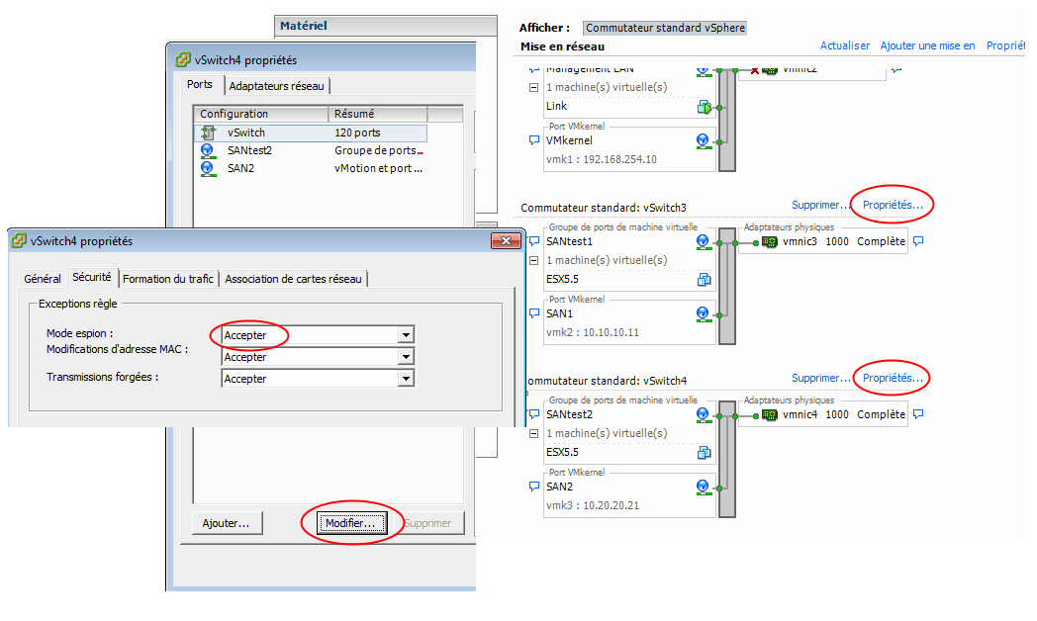The height and width of the screenshot is (621, 1037).
Task: Click the speech bubble icon left of SANtest1
Action: tap(534, 241)
